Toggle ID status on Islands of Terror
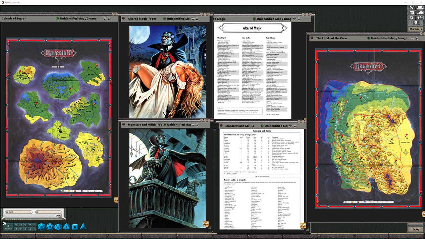The height and width of the screenshot is (239, 425). pyautogui.click(x=58, y=19)
